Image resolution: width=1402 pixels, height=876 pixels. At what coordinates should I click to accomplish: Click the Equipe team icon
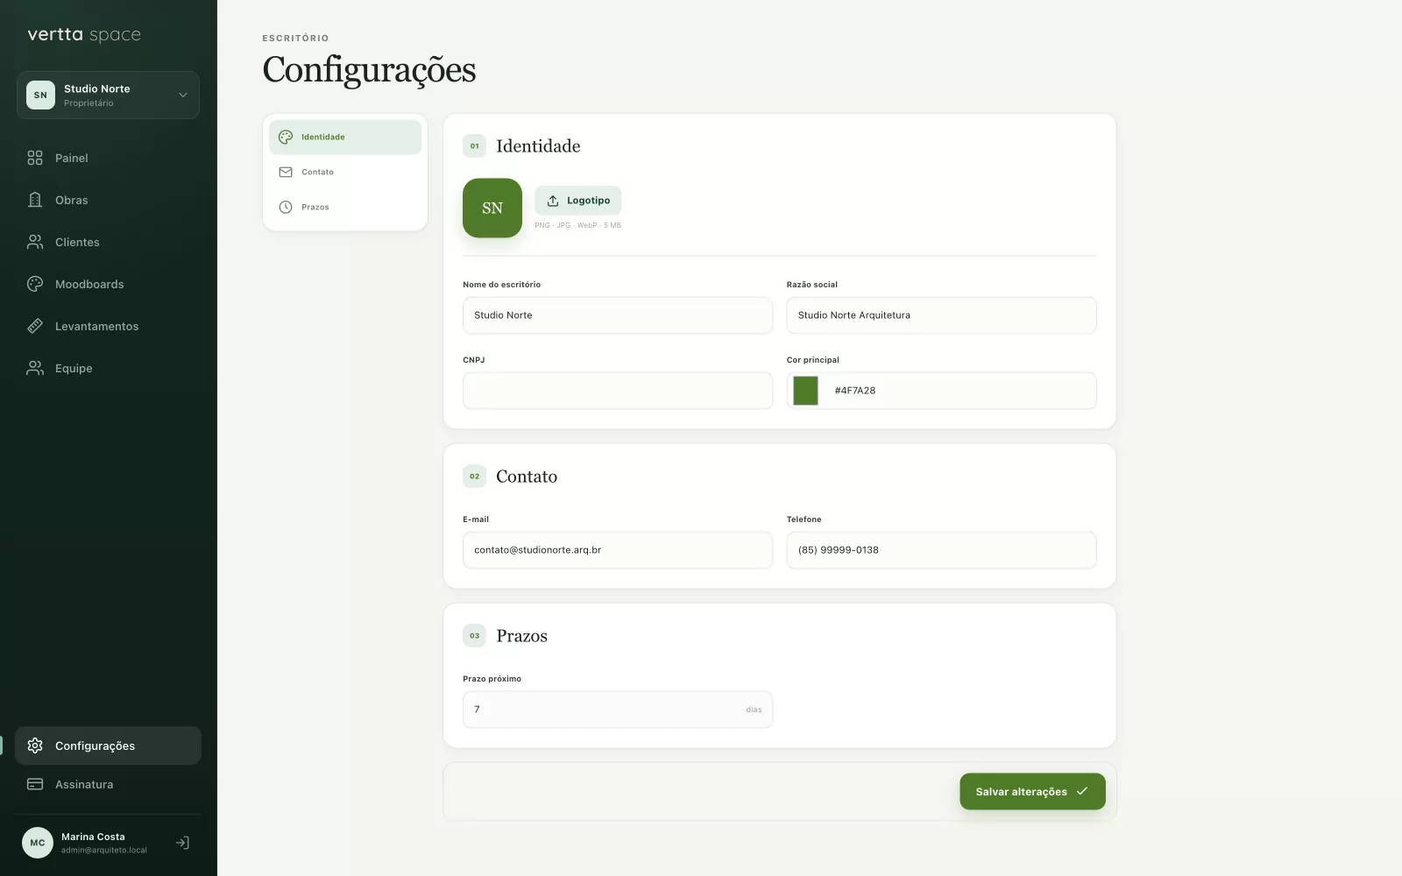point(35,368)
